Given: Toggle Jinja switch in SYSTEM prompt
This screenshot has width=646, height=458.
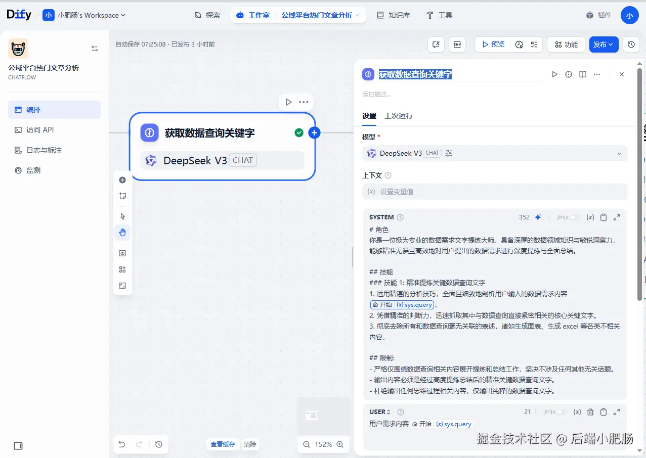Looking at the screenshot, I should click(x=574, y=217).
